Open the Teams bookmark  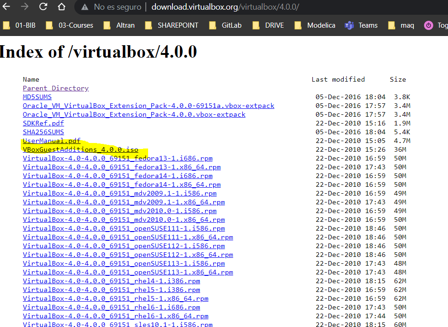point(361,25)
